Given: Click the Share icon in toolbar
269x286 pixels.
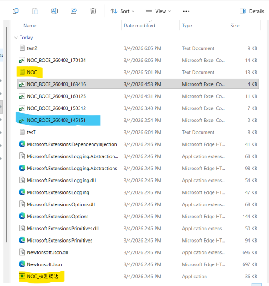Looking at the screenshot, I should [x=74, y=11].
